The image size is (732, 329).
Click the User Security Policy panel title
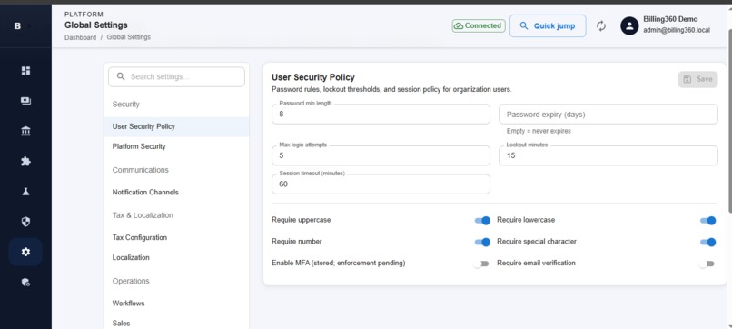(x=313, y=77)
